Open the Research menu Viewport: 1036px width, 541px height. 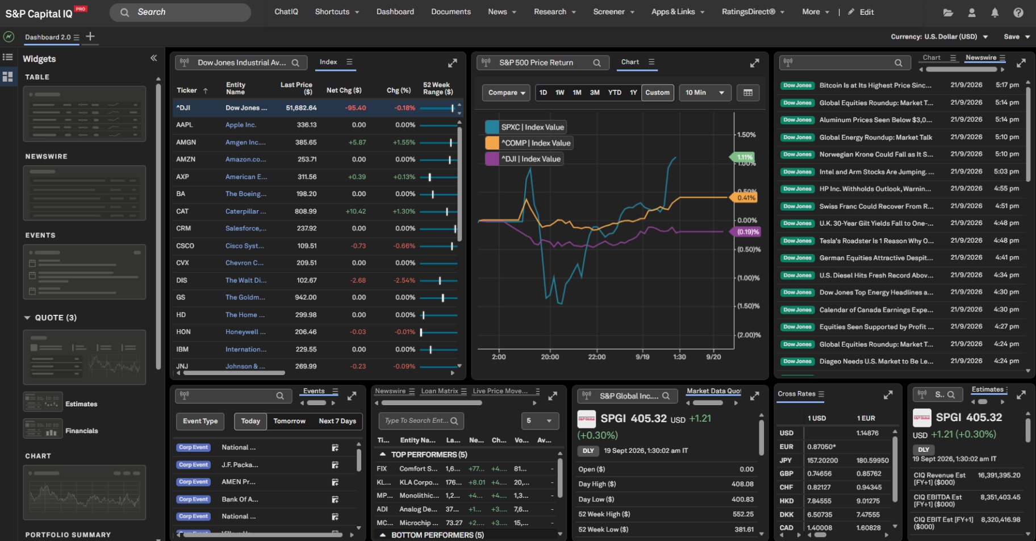click(x=555, y=12)
